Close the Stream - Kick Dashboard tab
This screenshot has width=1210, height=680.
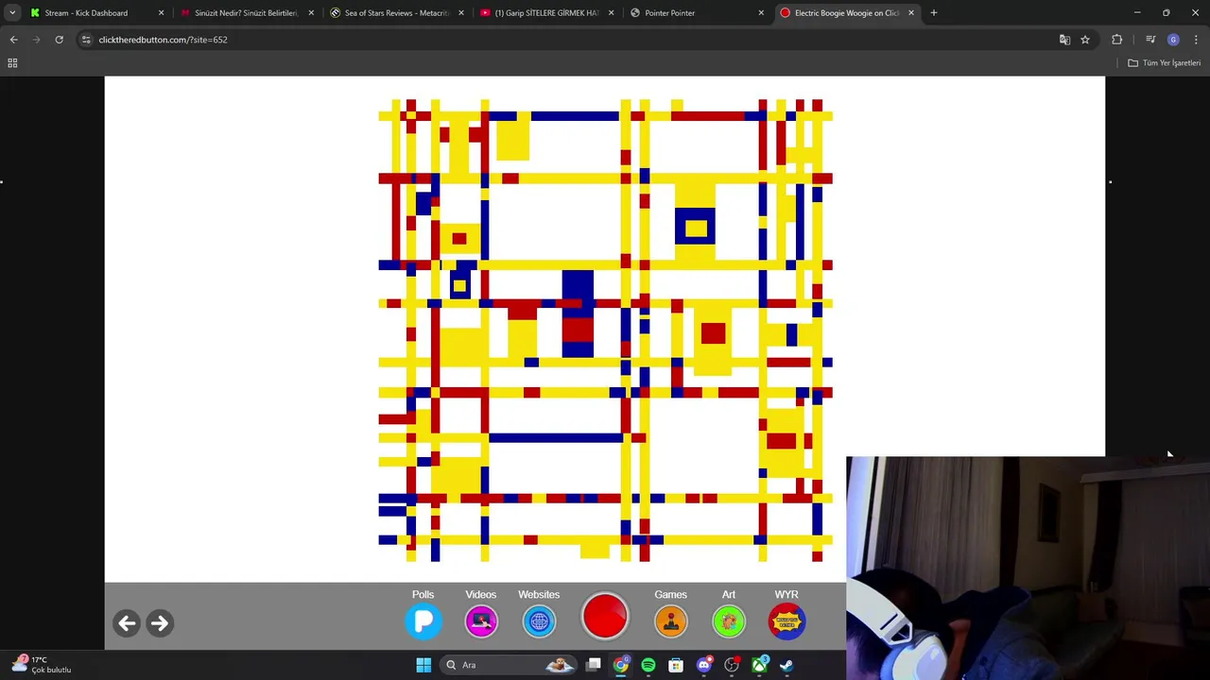click(x=161, y=13)
